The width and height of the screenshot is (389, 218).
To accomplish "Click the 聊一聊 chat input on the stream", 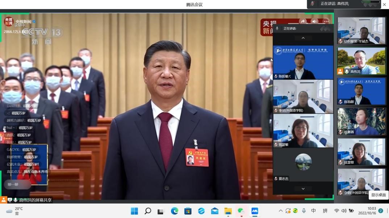I will tap(17, 184).
